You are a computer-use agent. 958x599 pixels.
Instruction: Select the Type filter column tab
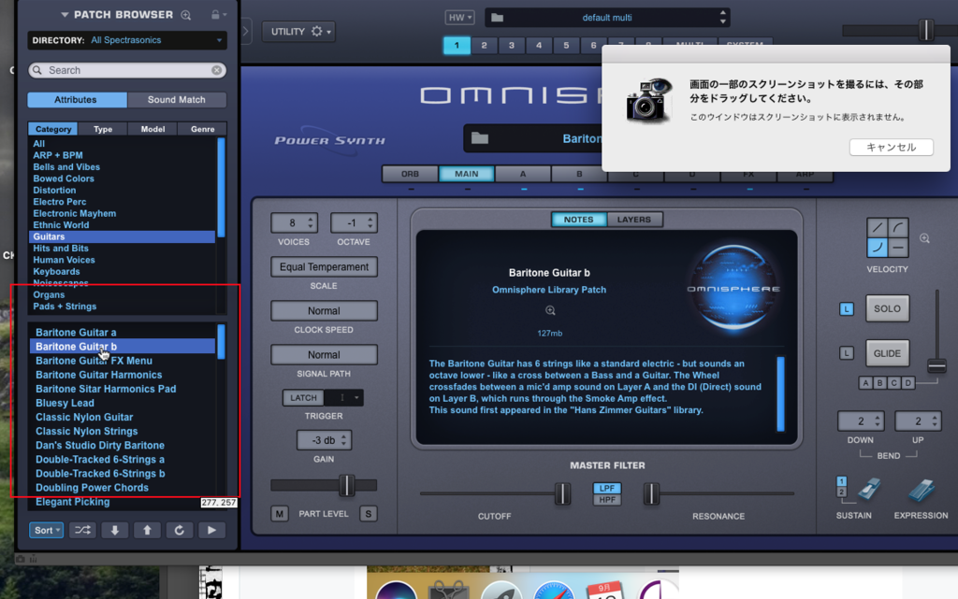[x=103, y=129]
